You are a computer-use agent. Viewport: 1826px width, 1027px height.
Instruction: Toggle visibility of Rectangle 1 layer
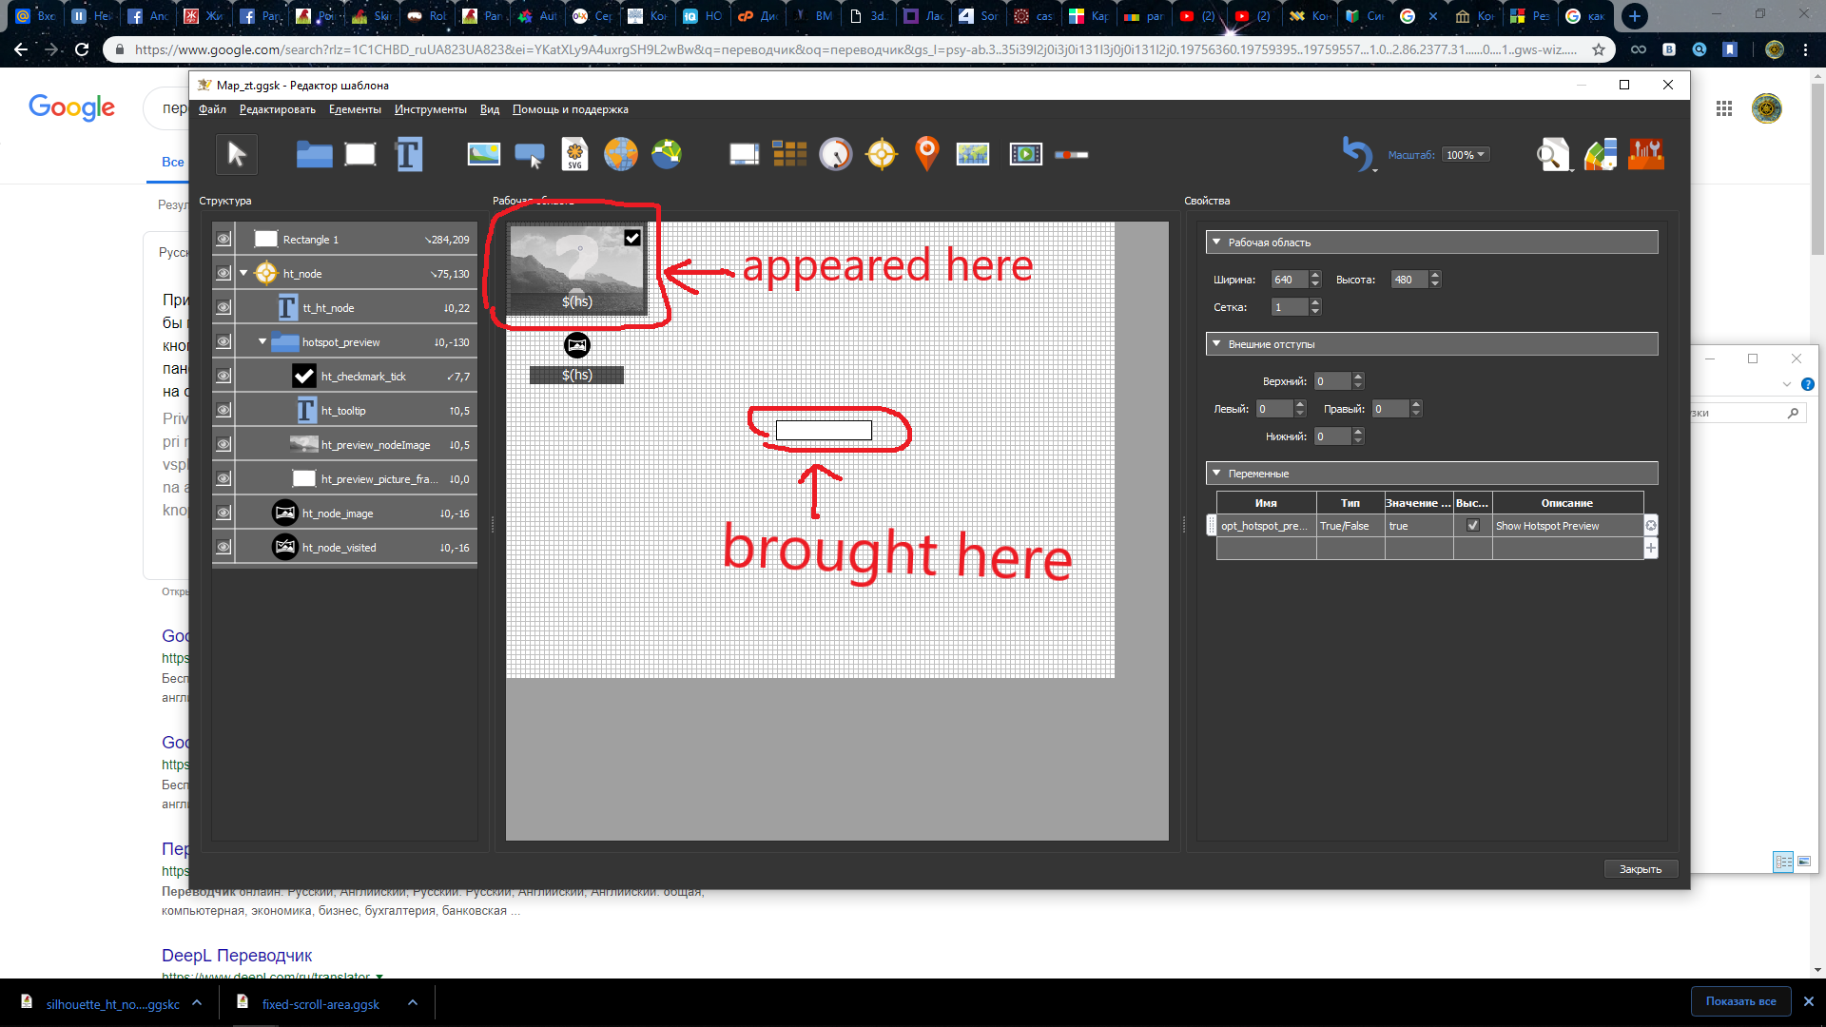[223, 240]
